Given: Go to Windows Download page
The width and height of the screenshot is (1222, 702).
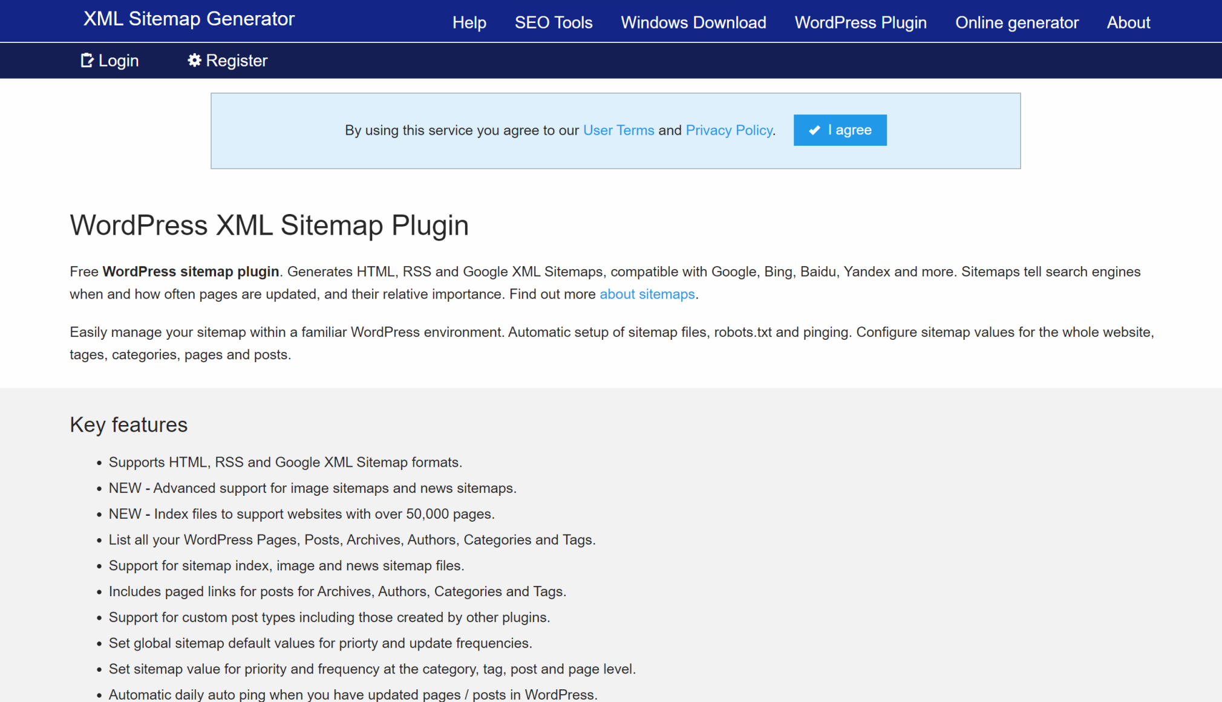Looking at the screenshot, I should pos(693,23).
